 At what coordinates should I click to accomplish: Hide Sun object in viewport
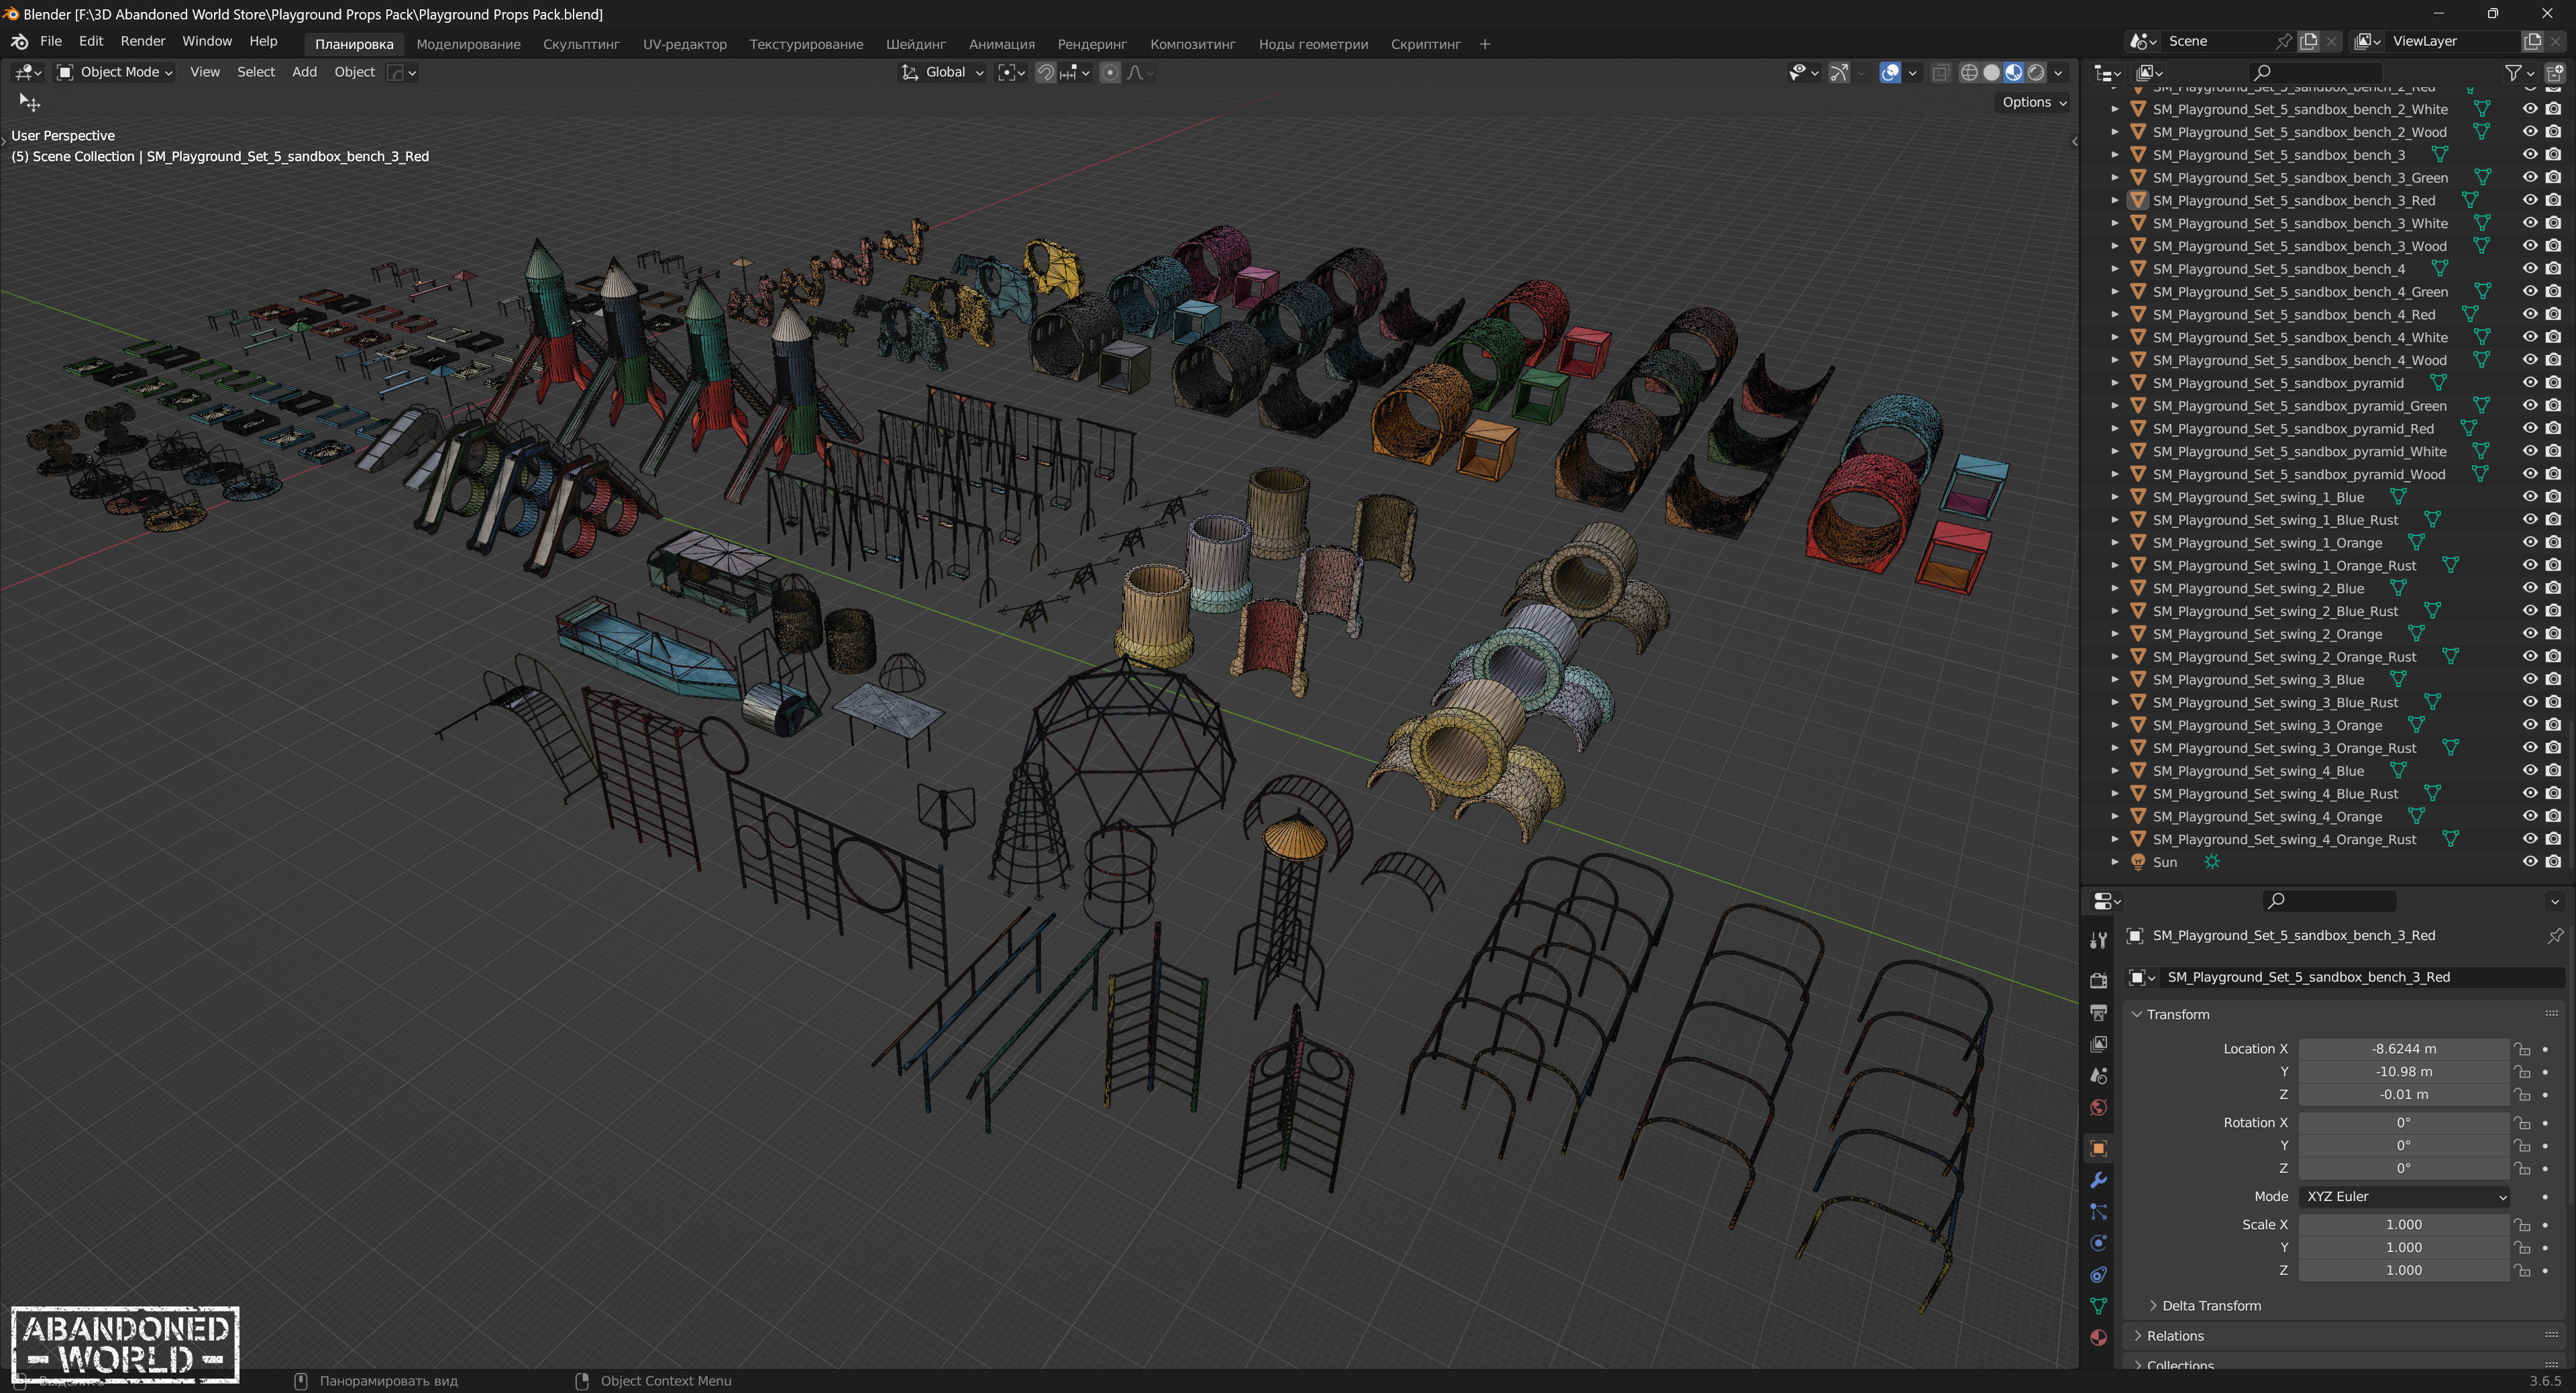click(x=2529, y=862)
